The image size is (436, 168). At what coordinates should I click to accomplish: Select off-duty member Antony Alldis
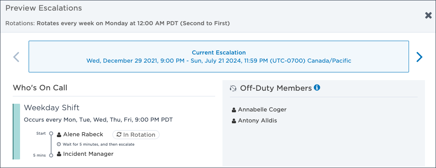point(258,121)
